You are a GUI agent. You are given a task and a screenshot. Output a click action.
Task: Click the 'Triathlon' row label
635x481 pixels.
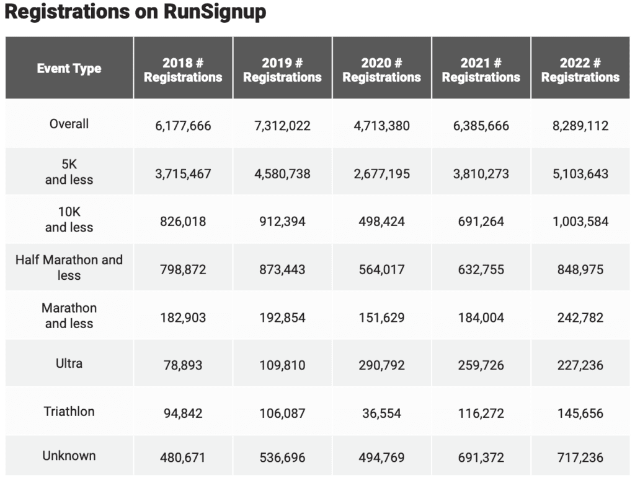[x=69, y=412]
